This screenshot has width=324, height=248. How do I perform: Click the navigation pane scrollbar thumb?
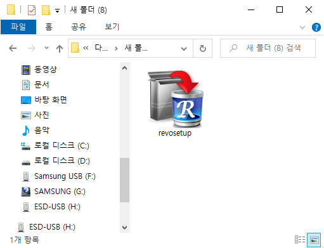click(x=125, y=180)
